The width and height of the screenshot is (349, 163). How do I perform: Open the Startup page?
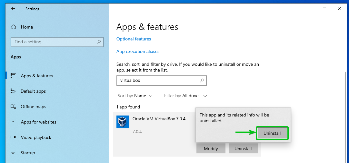28,153
